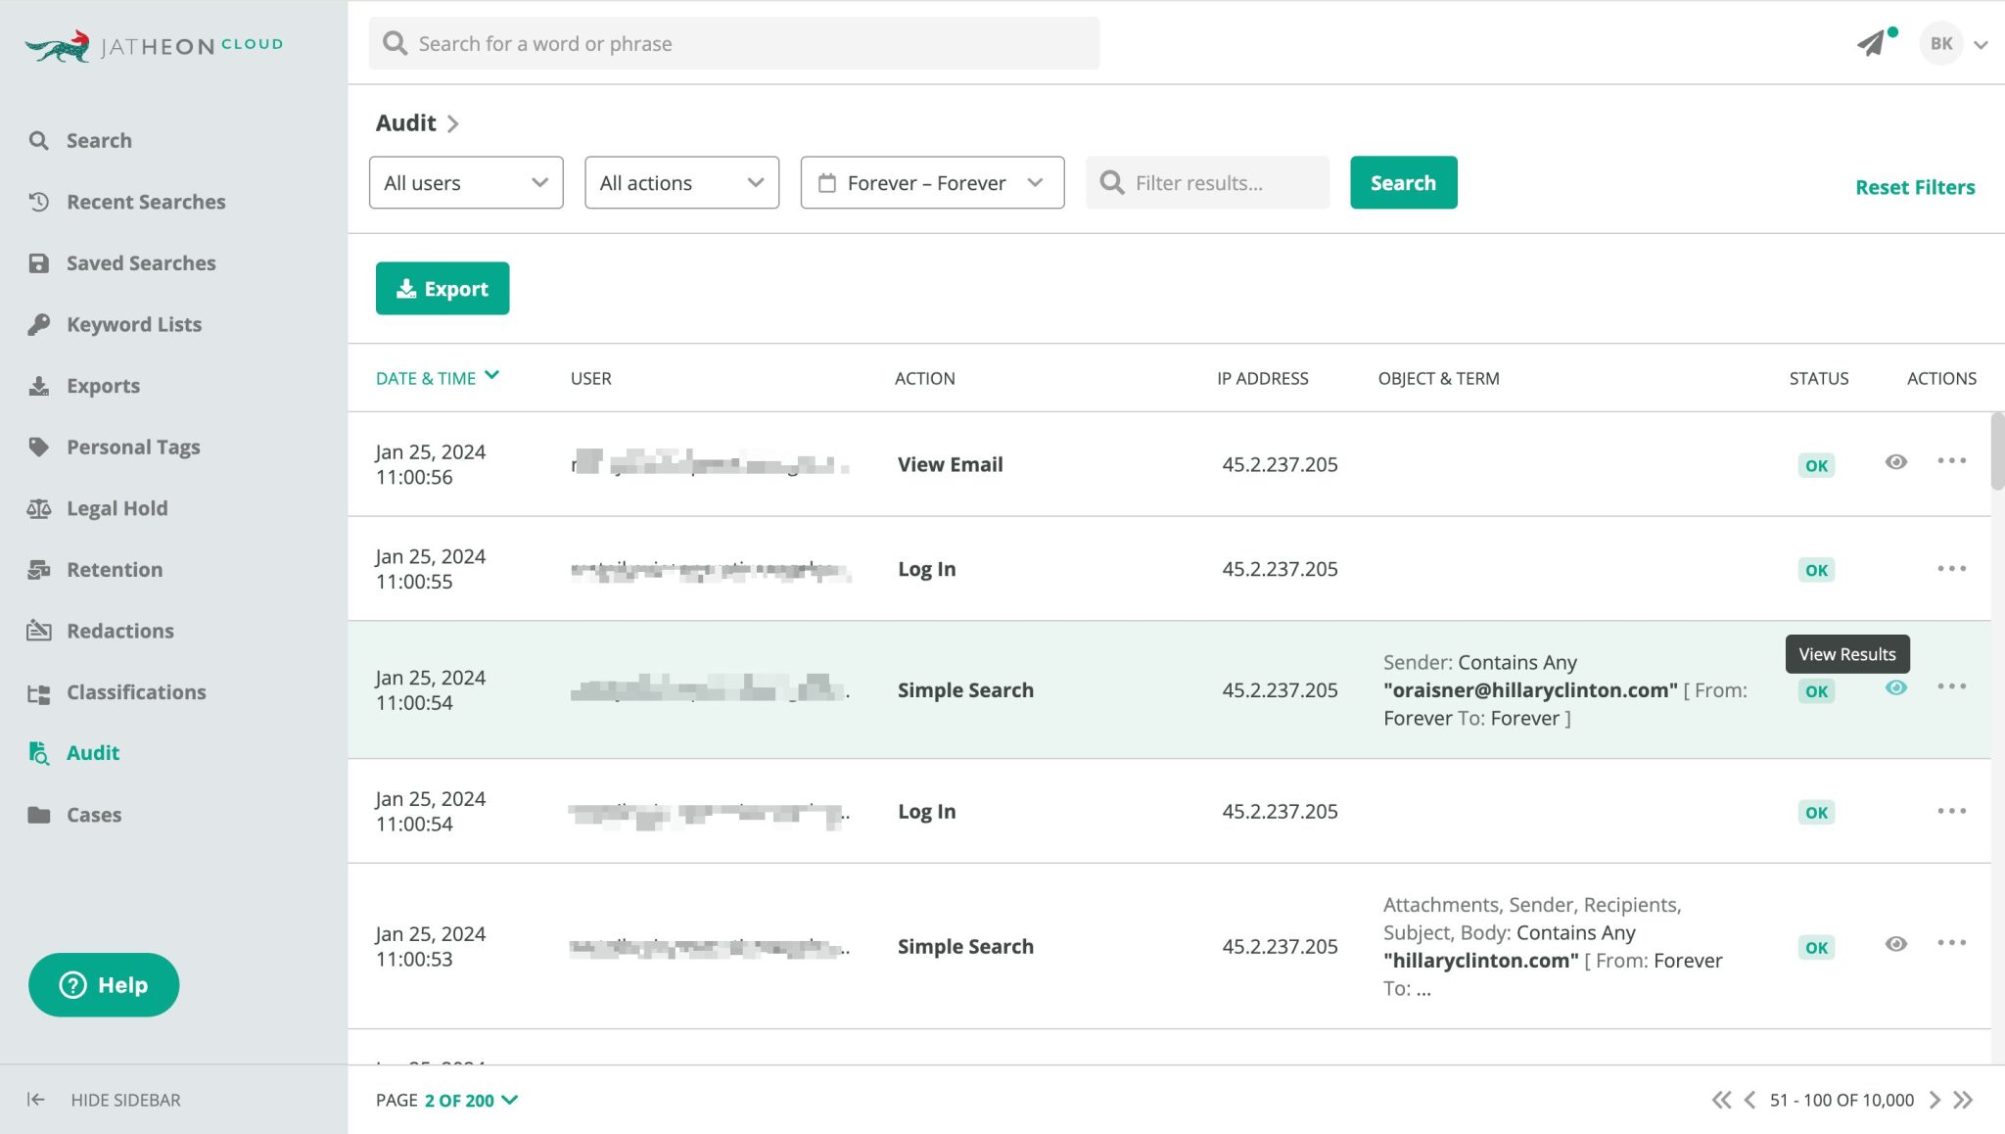Open the All actions dropdown
The height and width of the screenshot is (1134, 2005).
[x=681, y=183]
